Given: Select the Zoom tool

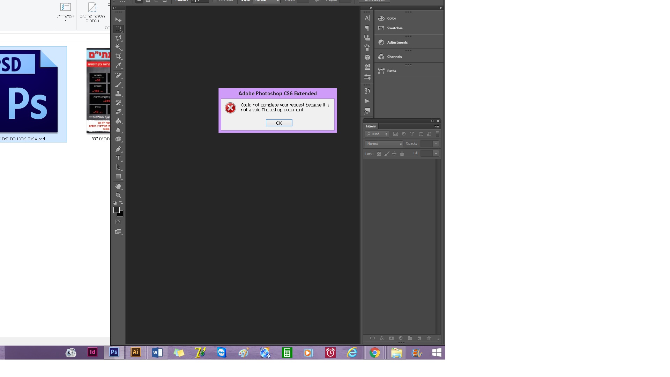Looking at the screenshot, I should click(x=118, y=195).
